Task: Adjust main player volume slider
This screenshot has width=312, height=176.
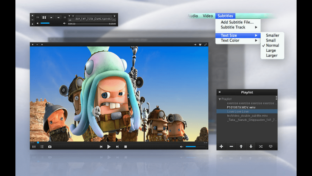Action: 195,147
